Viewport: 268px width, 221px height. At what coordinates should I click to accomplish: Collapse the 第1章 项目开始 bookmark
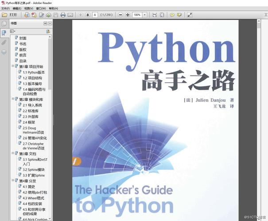coord(13,66)
